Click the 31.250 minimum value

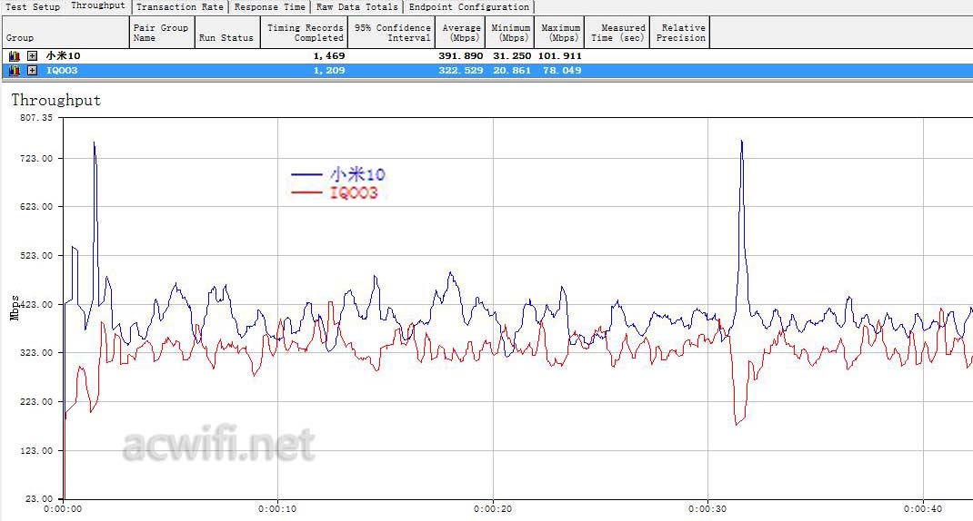(x=512, y=55)
